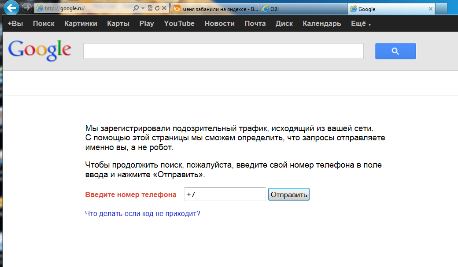This screenshot has width=458, height=267.
Task: Switch to the 'меня забанили на яндексе' tab
Action: click(x=214, y=9)
